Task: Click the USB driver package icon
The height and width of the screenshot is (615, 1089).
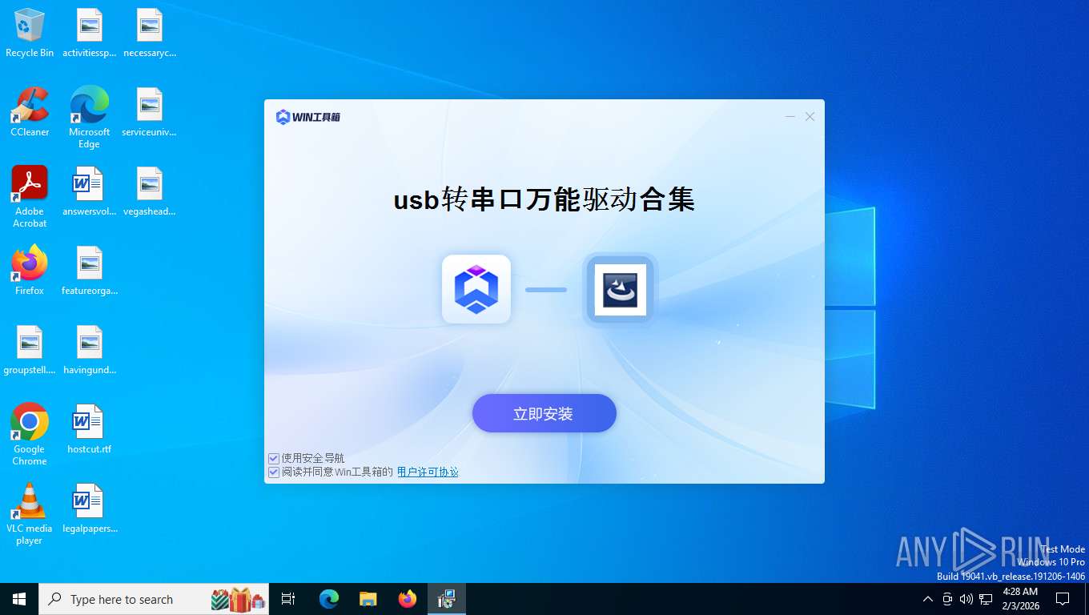Action: (621, 289)
